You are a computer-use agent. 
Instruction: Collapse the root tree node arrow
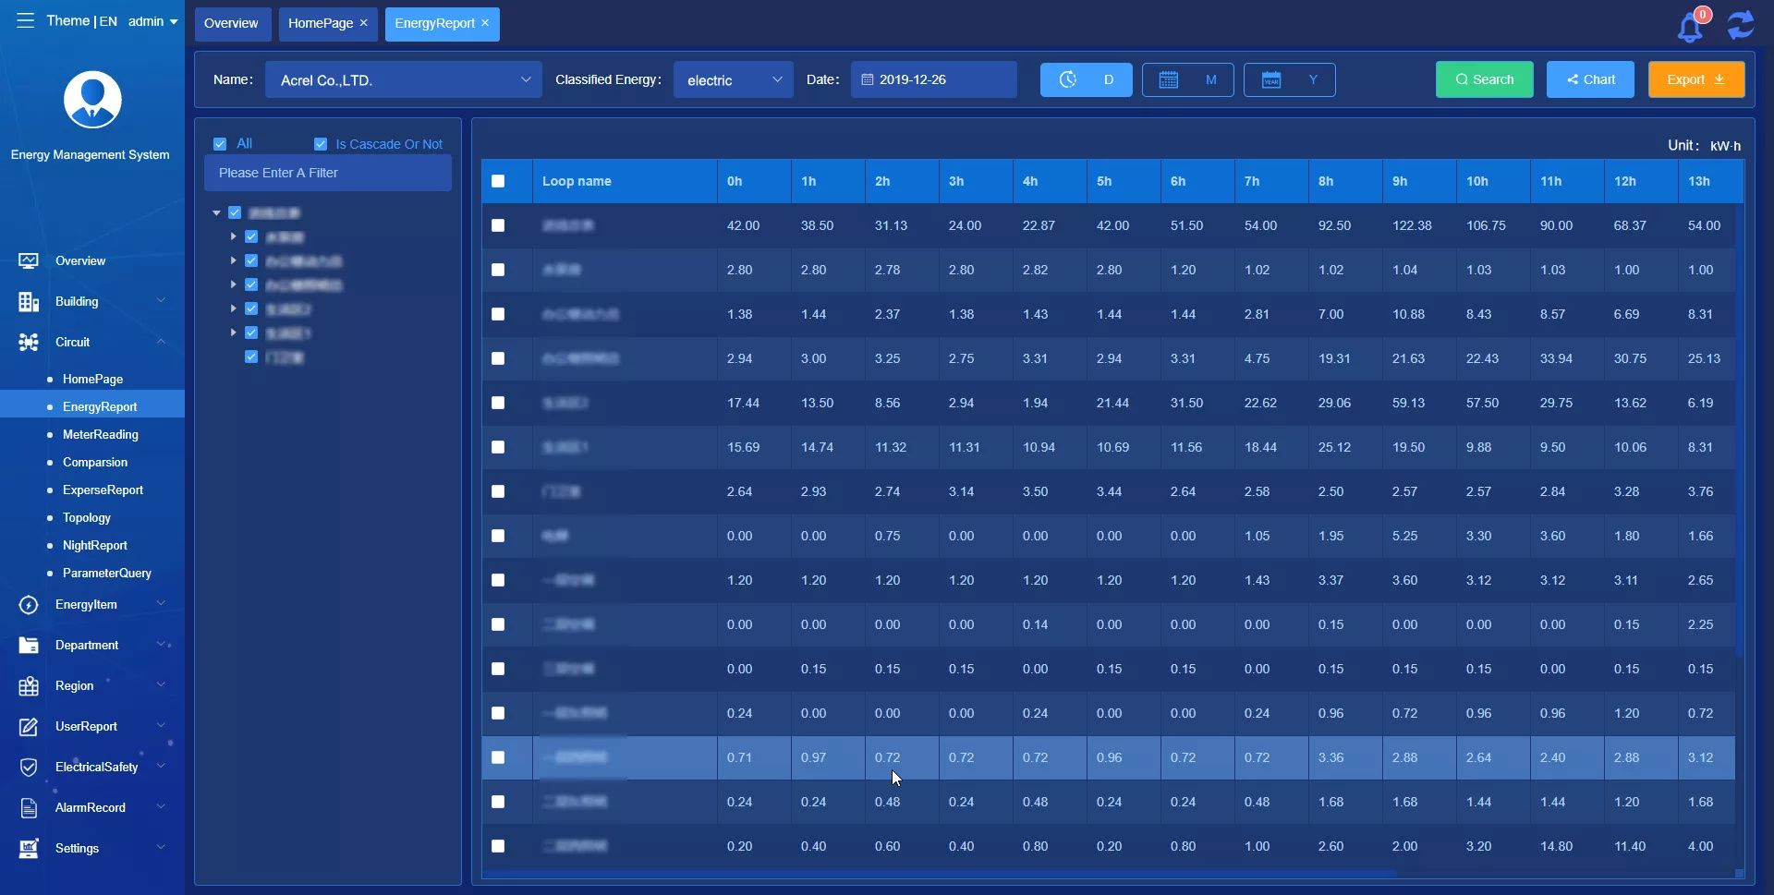216,212
